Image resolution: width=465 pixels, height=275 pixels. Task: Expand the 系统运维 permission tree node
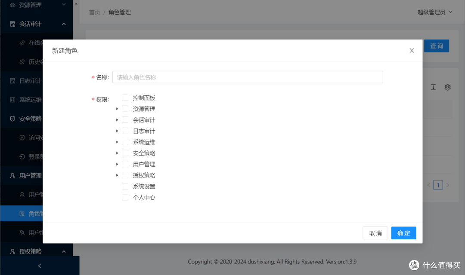point(117,142)
